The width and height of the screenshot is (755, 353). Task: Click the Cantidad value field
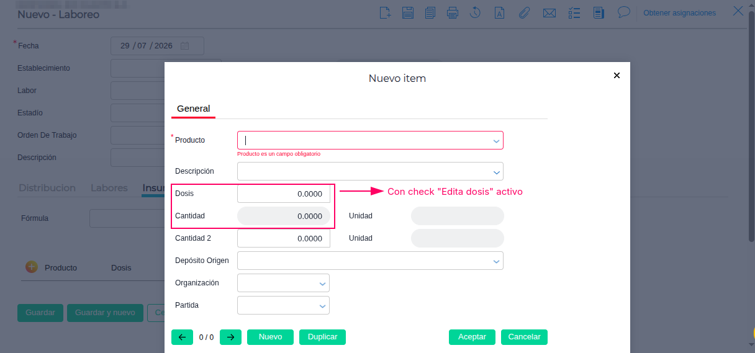click(x=284, y=216)
